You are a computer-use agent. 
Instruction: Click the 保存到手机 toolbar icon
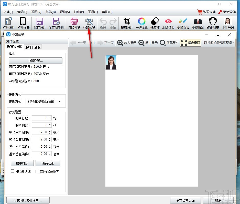(x=56, y=23)
